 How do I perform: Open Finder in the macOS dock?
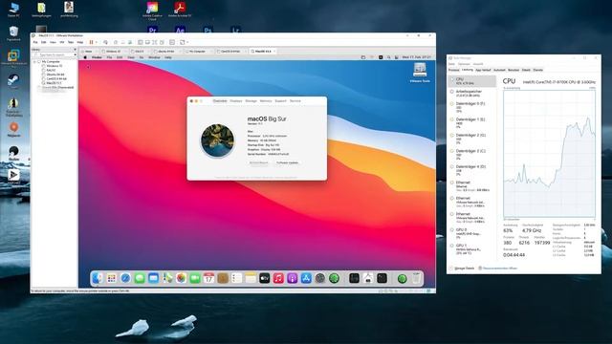point(98,278)
